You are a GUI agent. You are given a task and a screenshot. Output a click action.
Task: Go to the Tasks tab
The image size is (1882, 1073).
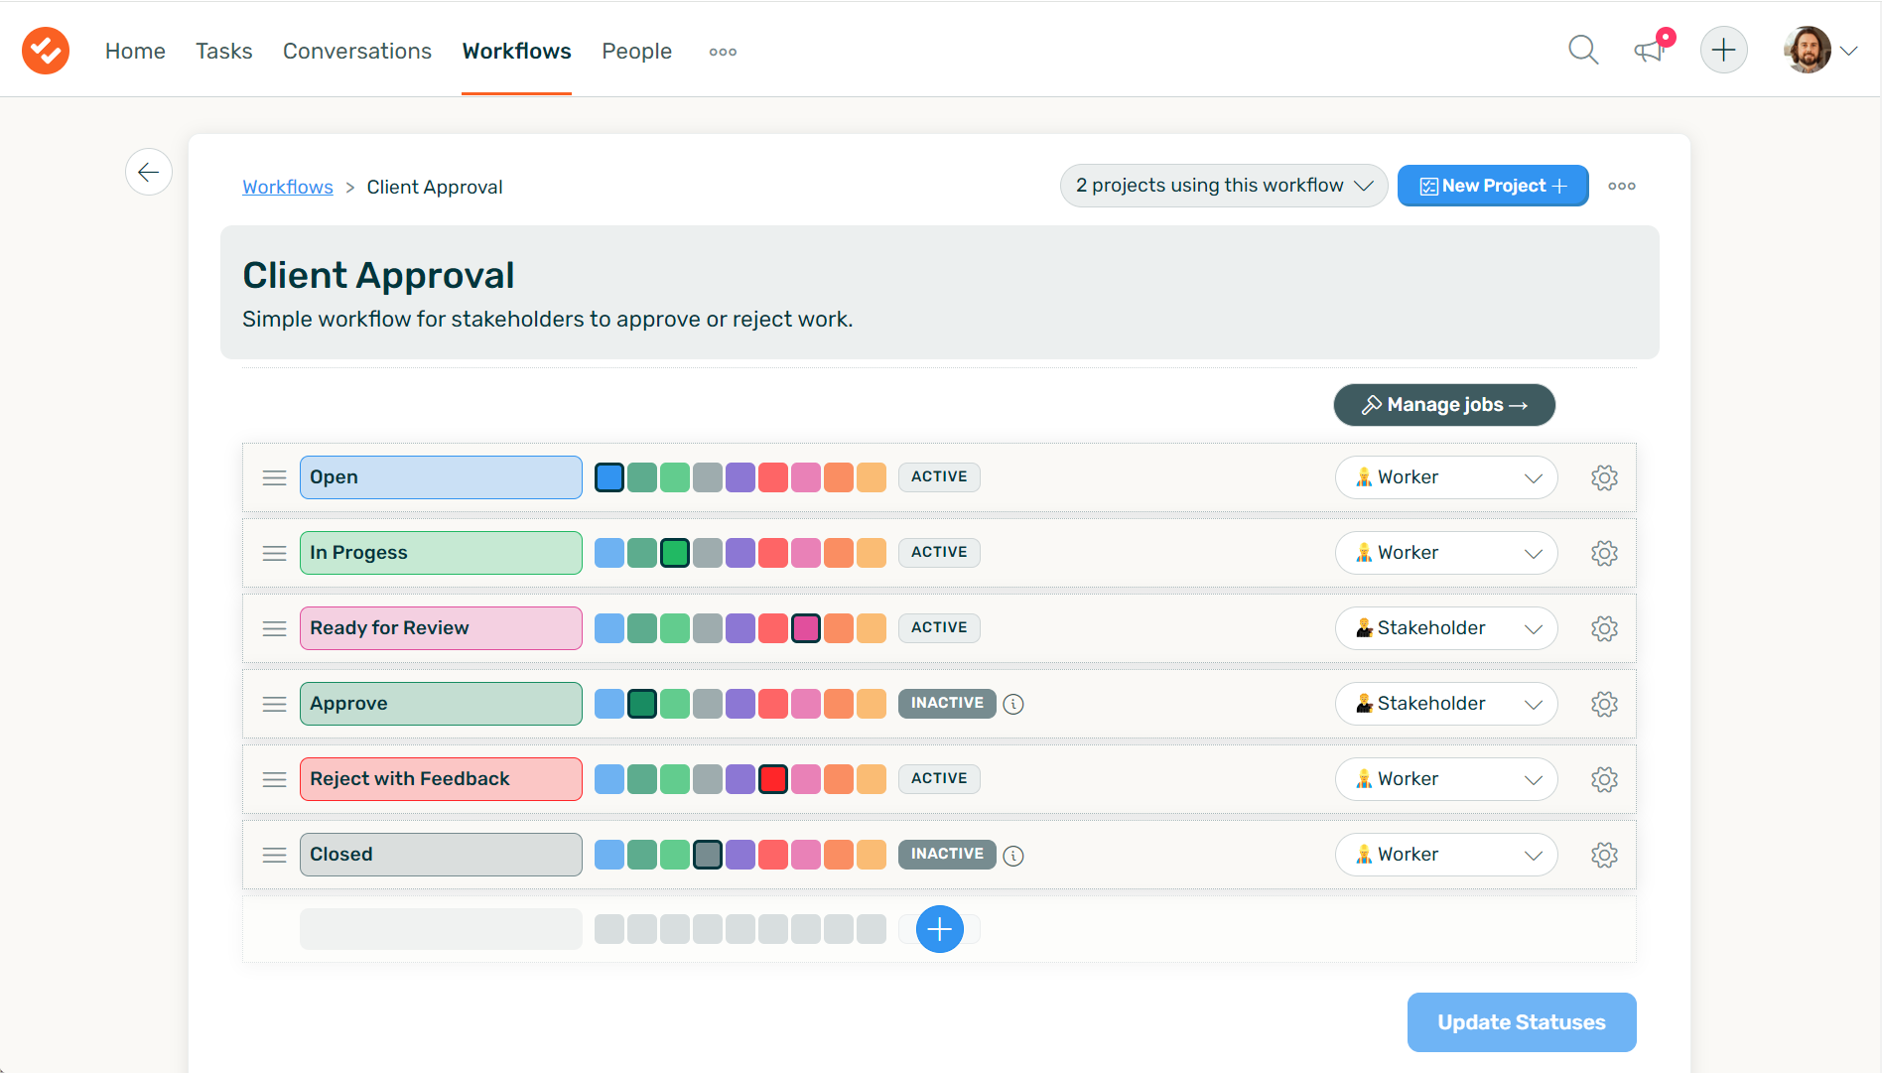pyautogui.click(x=223, y=51)
